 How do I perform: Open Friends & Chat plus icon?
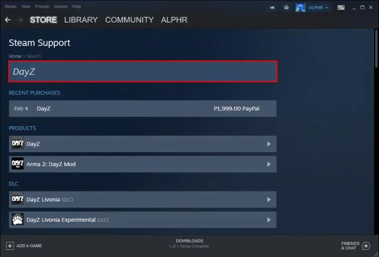point(366,246)
